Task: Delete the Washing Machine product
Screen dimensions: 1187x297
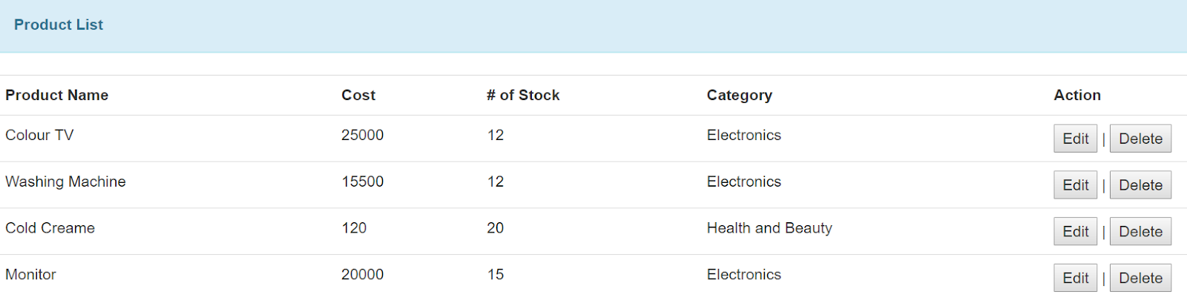Action: pos(1140,185)
